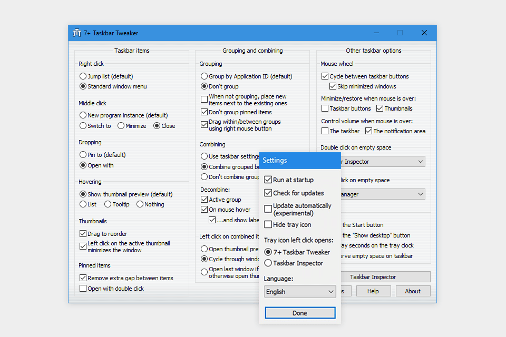Image resolution: width=506 pixels, height=337 pixels.
Task: Open the Taskbar Inspector button
Action: click(x=386, y=276)
